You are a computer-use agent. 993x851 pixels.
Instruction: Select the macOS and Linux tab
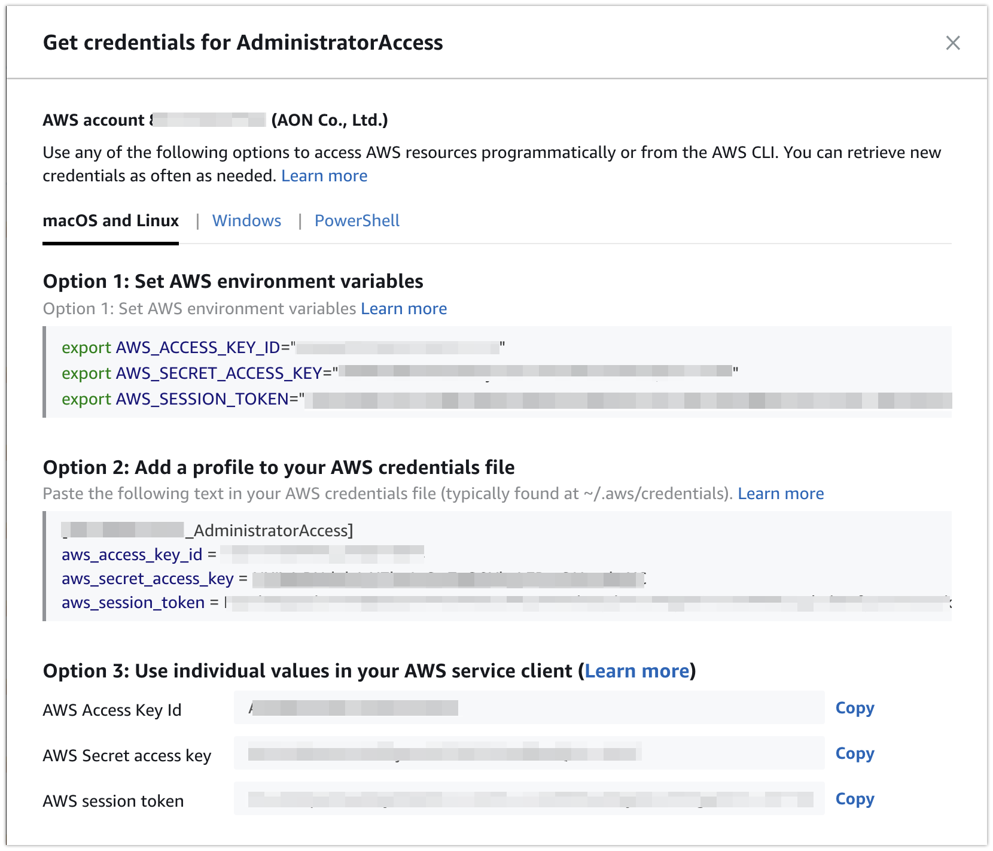click(x=111, y=221)
